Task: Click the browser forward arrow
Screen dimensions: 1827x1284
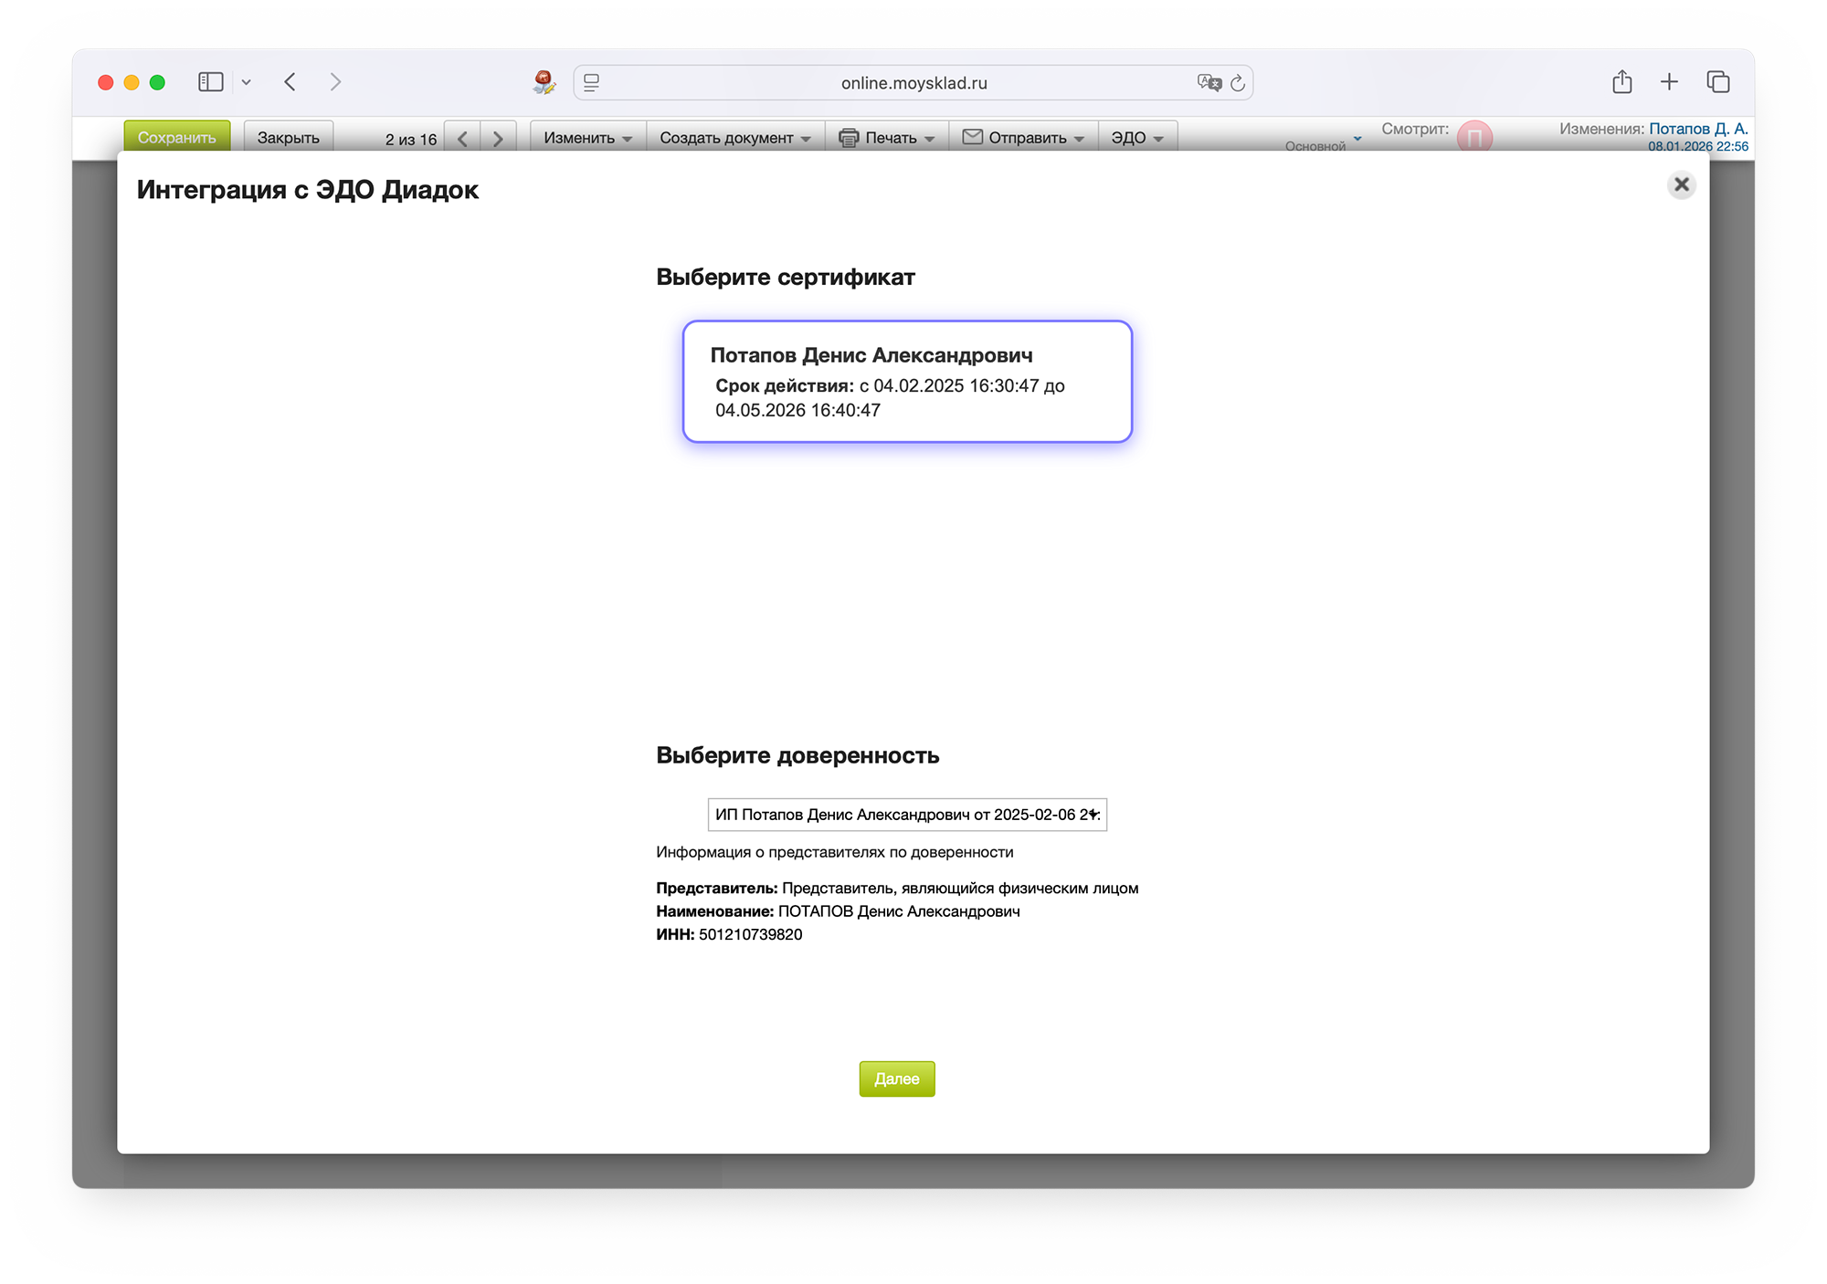Action: pos(335,82)
